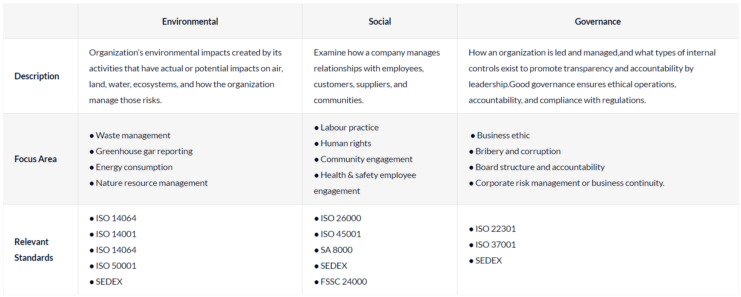The width and height of the screenshot is (741, 297).
Task: Select the FSSC 24000 entry
Action: click(x=344, y=282)
